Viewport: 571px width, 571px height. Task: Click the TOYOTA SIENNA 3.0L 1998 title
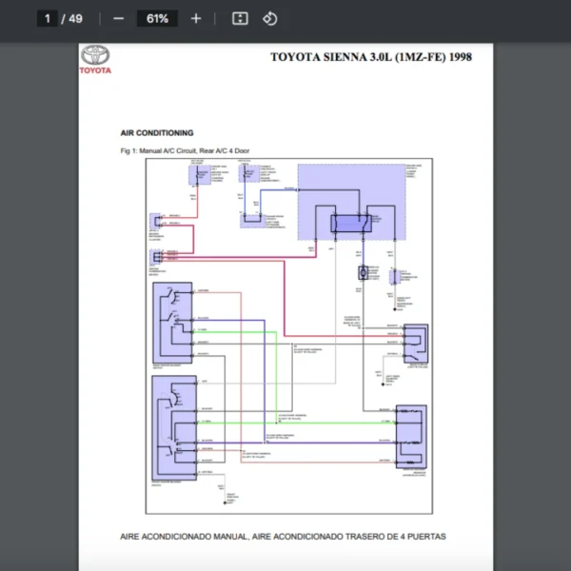[370, 57]
